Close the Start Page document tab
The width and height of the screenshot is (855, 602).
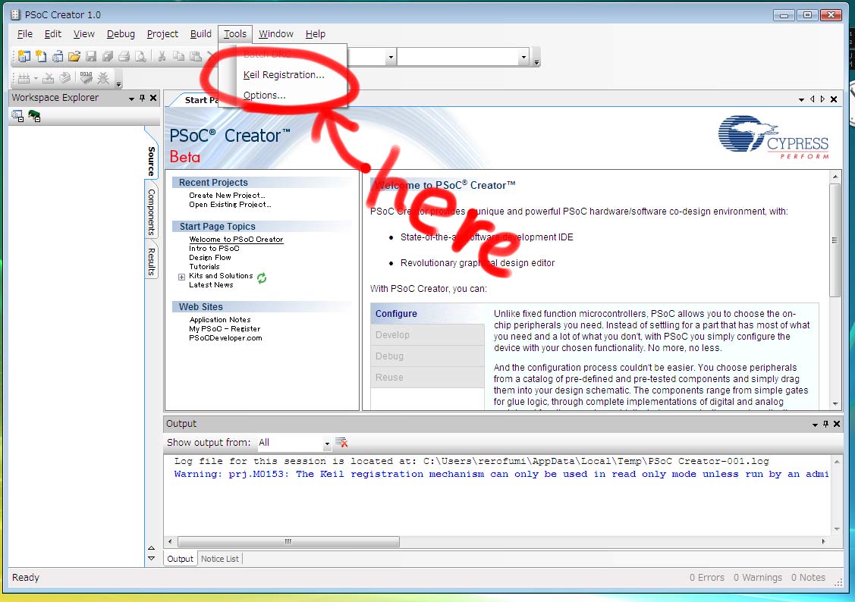click(x=834, y=99)
